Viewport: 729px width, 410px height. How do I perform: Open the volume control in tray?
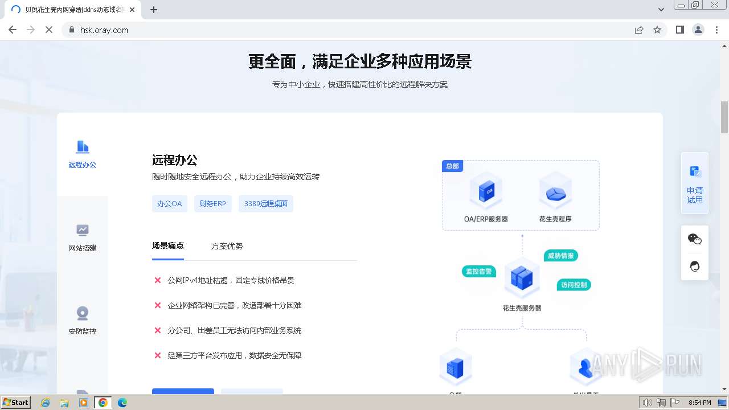648,403
